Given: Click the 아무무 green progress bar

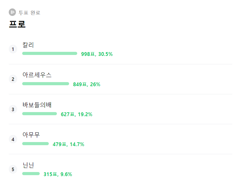Looking at the screenshot, I should [x=36, y=144].
